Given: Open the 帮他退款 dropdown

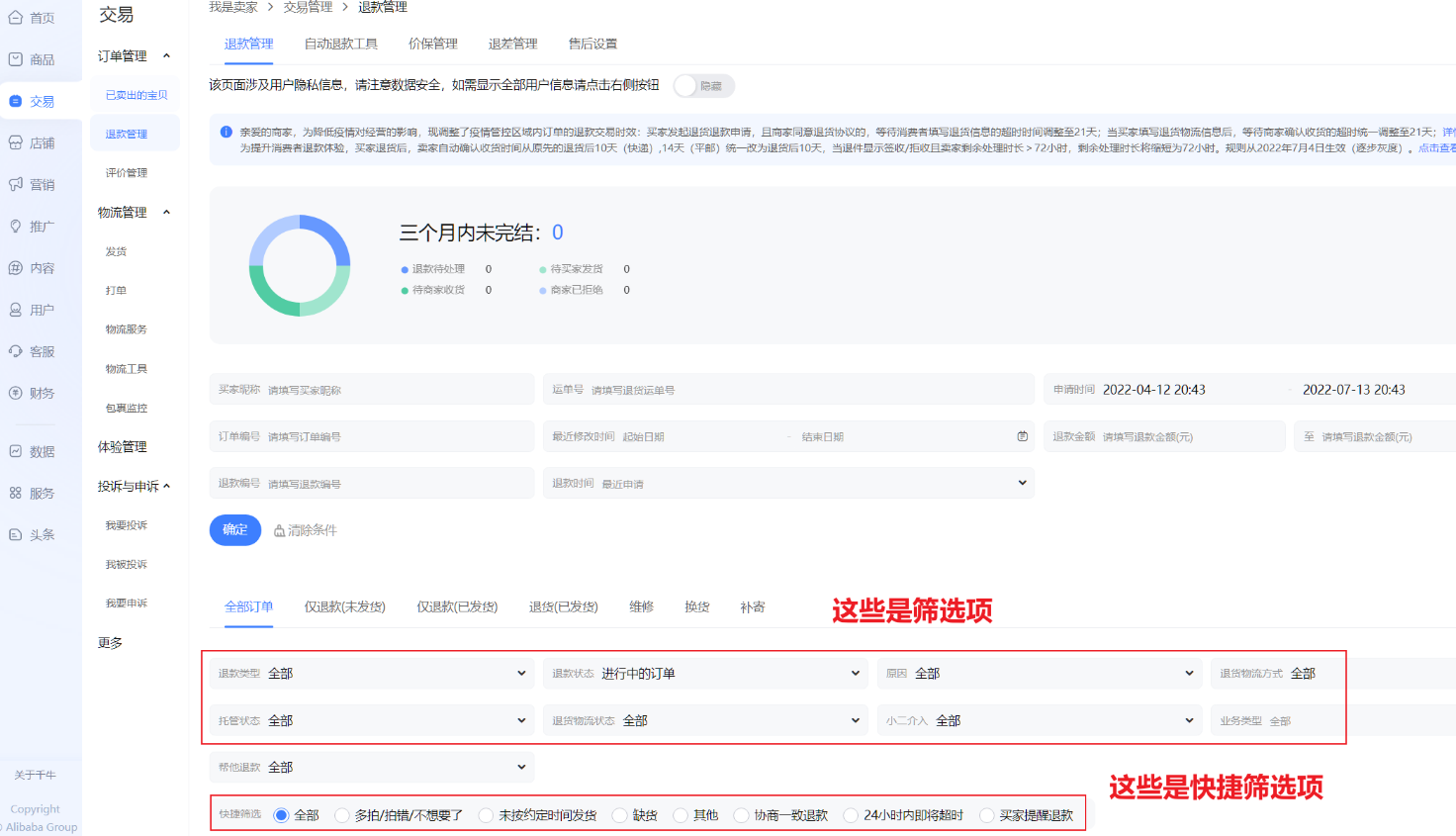Looking at the screenshot, I should pos(372,767).
